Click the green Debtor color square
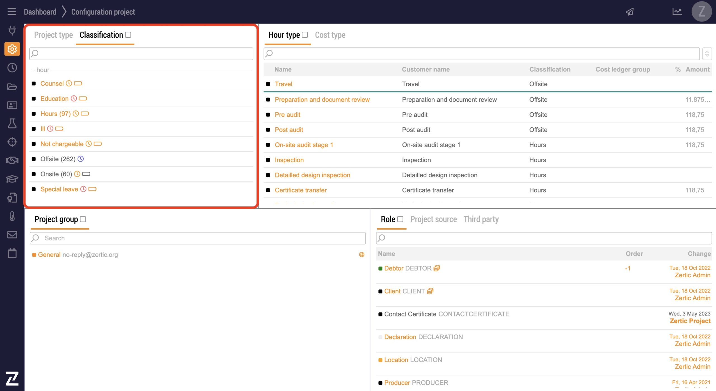716x391 pixels. pyautogui.click(x=380, y=268)
